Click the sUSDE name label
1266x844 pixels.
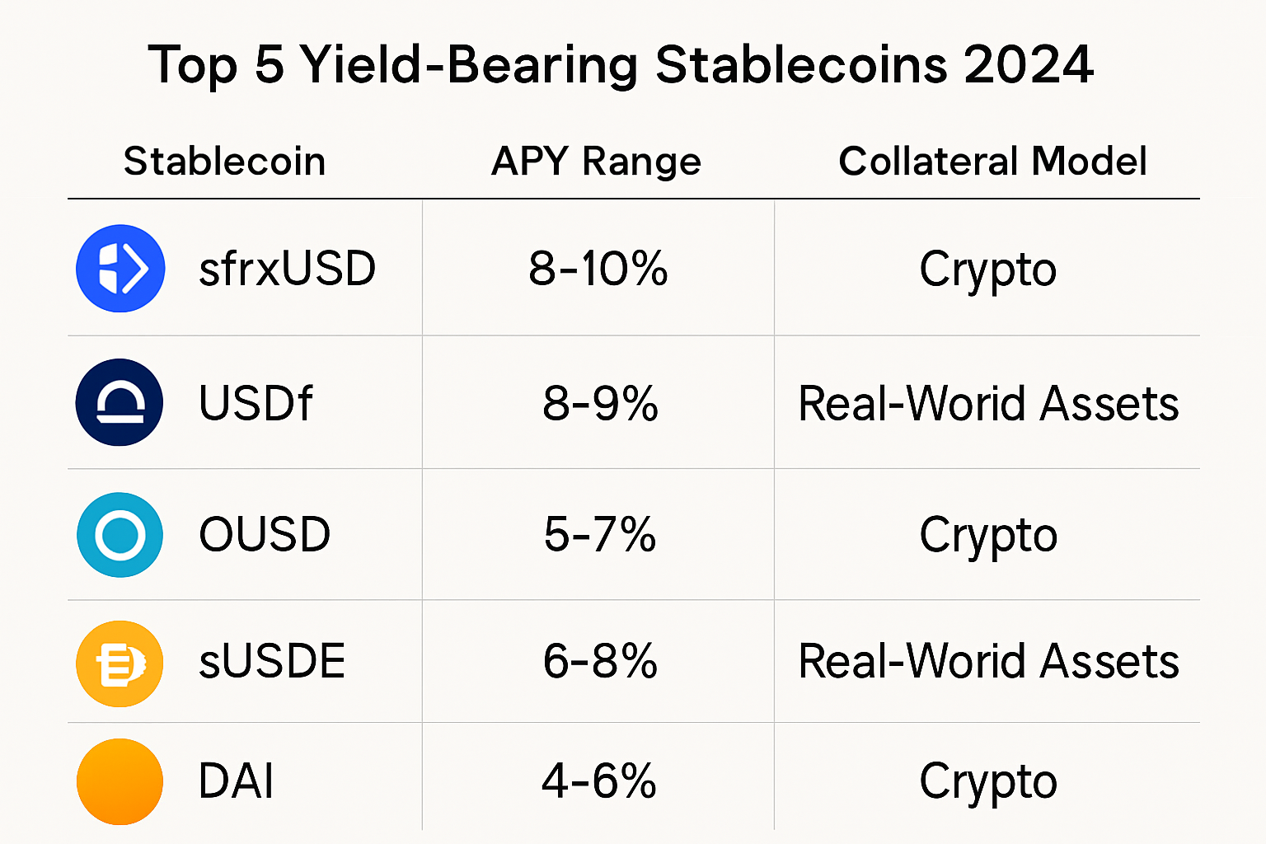[x=272, y=662]
